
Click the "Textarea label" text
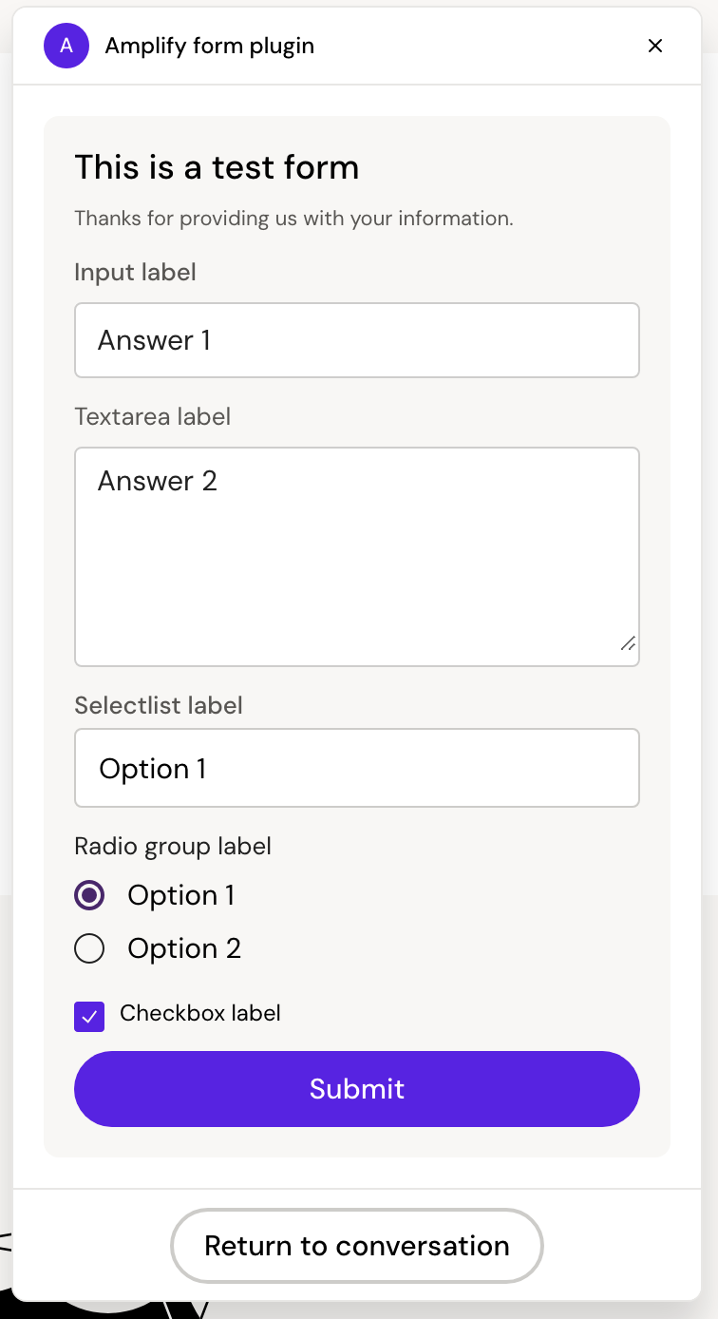tap(152, 417)
